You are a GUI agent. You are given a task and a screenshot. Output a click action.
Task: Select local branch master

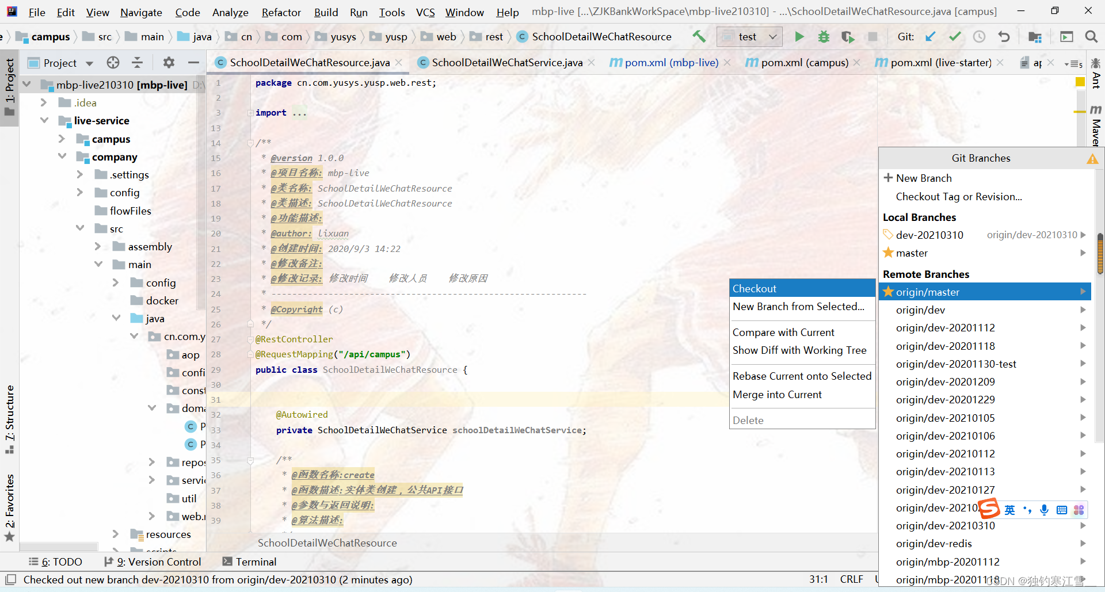point(985,253)
